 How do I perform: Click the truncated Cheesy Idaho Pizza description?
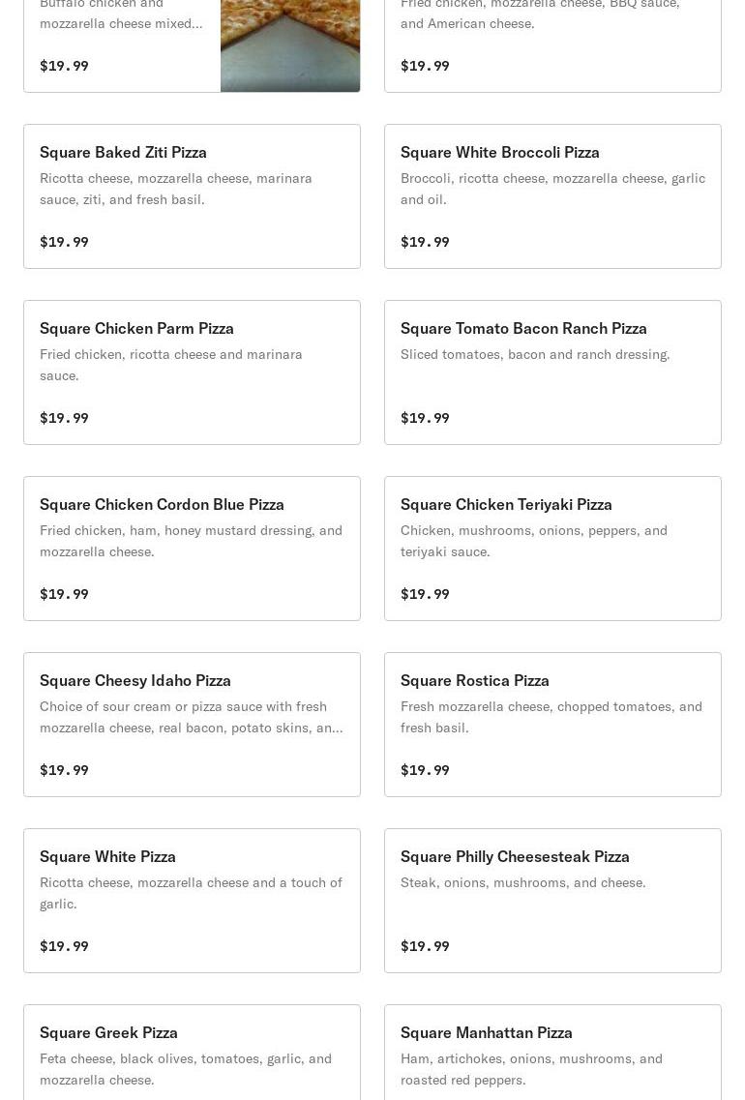point(191,717)
